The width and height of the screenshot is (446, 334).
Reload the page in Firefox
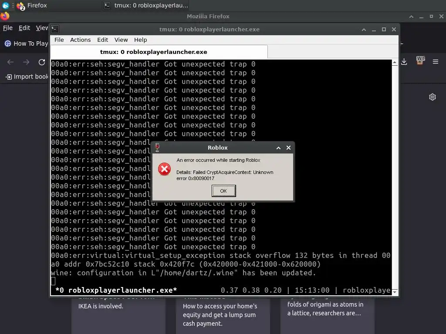42,62
